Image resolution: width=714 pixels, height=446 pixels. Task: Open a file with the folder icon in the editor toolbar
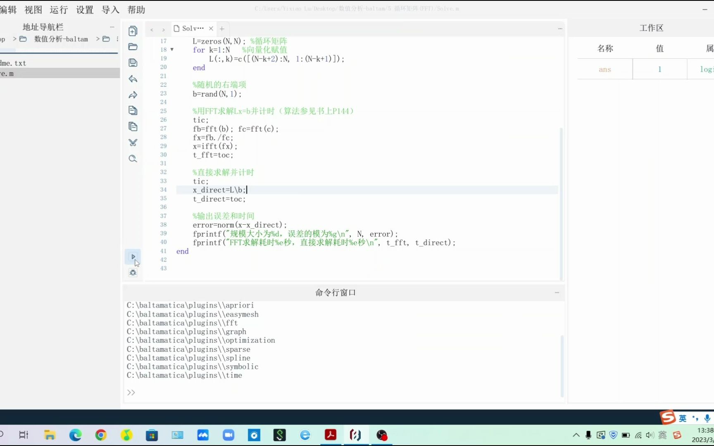tap(133, 47)
